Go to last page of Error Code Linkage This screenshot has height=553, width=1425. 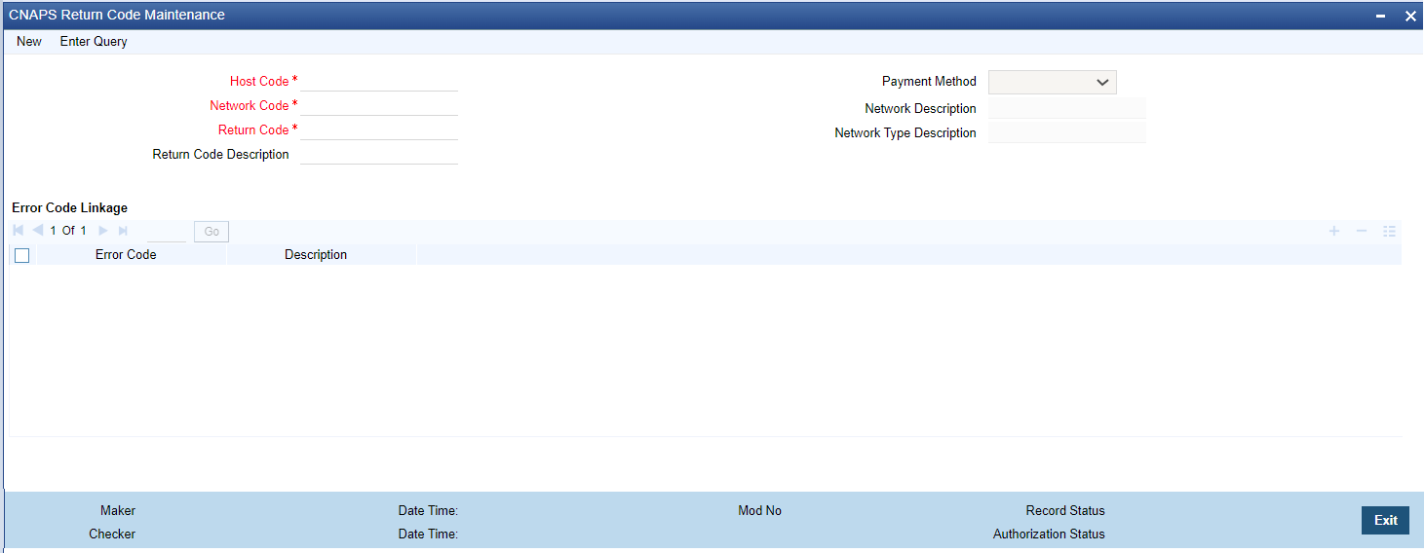pyautogui.click(x=123, y=231)
